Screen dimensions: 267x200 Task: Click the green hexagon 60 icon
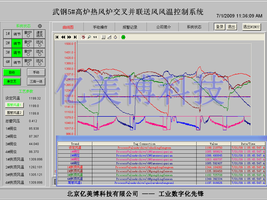123,37
